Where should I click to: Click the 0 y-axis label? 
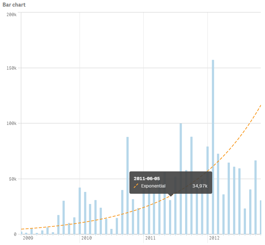pyautogui.click(x=15, y=234)
